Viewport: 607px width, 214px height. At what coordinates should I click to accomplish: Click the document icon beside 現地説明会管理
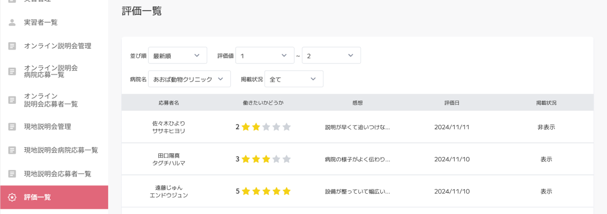pyautogui.click(x=12, y=126)
